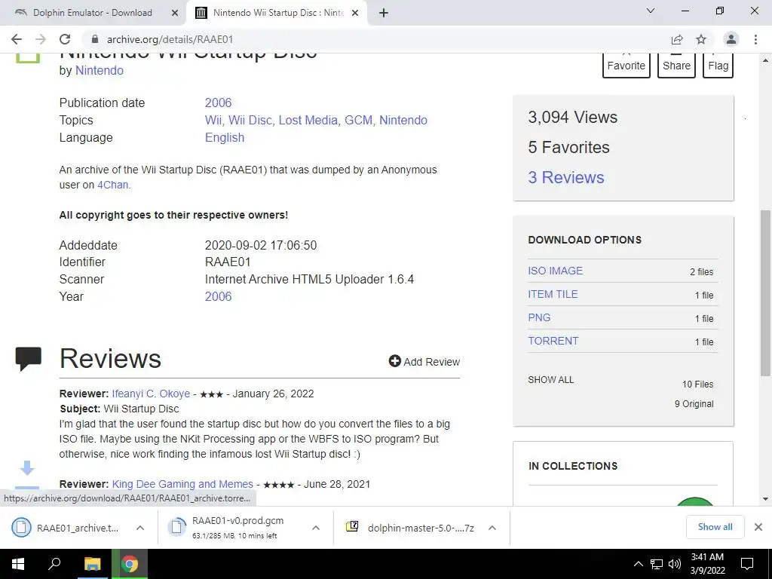The image size is (772, 579).
Task: Click Chrome icon in the taskbar
Action: (130, 564)
